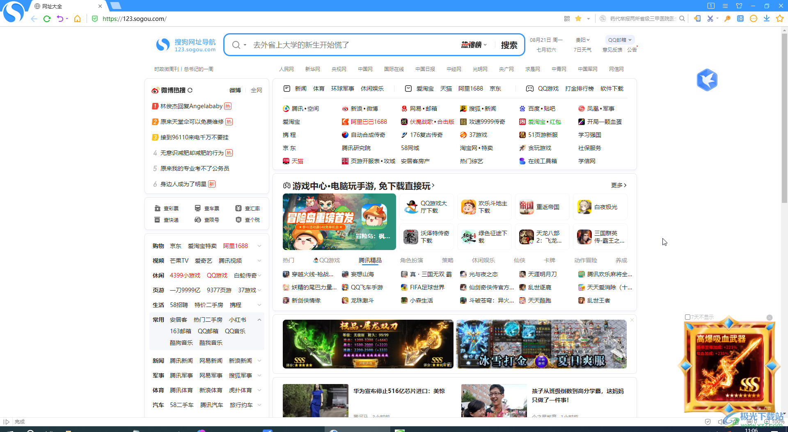
Task: Switch to the 全网 hot list tab
Action: (x=257, y=90)
